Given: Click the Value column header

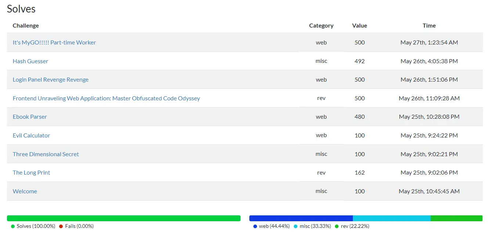Looking at the screenshot, I should [359, 26].
